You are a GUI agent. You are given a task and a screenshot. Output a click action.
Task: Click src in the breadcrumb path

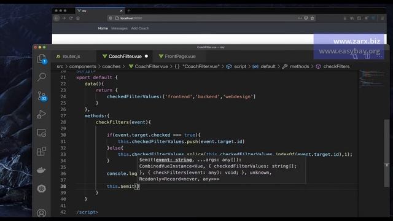pyautogui.click(x=60, y=66)
